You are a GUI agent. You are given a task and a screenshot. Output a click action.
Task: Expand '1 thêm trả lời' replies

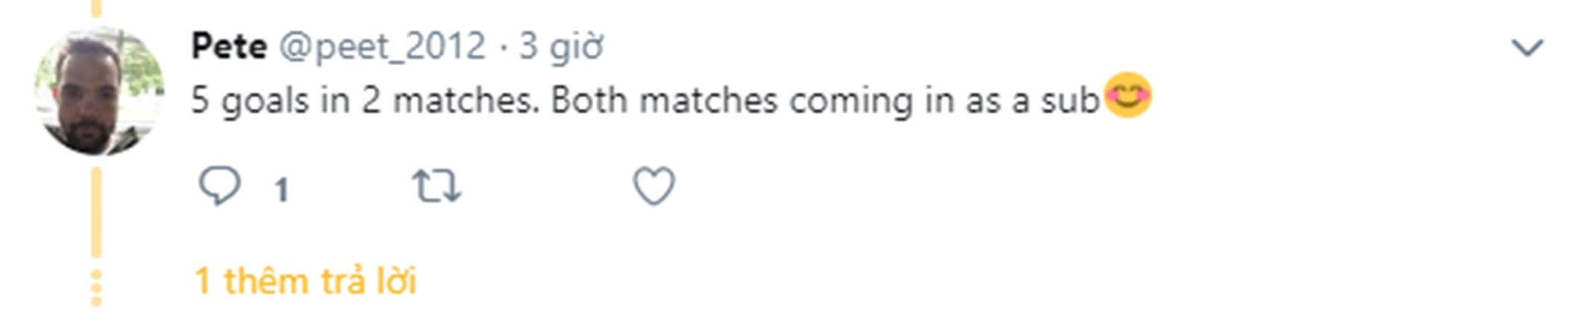(x=305, y=281)
